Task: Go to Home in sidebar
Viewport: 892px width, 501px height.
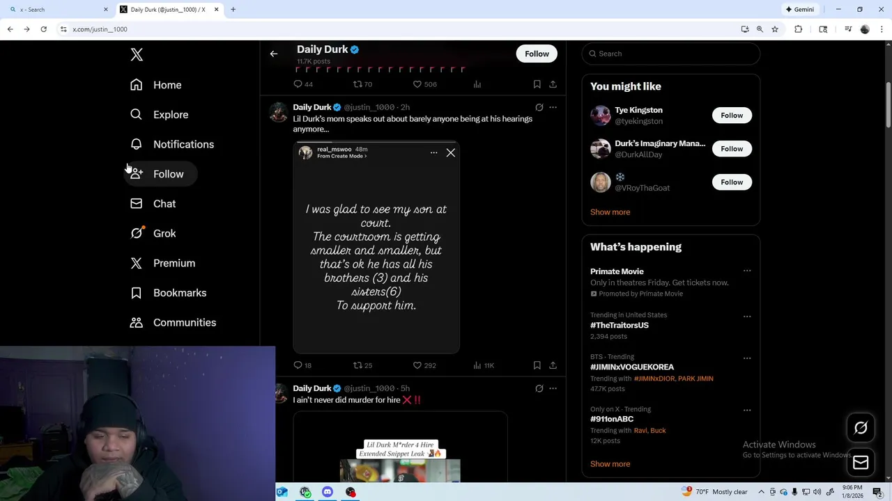Action: coord(156,85)
